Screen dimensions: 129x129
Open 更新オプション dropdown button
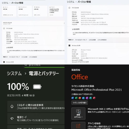click(78, 114)
